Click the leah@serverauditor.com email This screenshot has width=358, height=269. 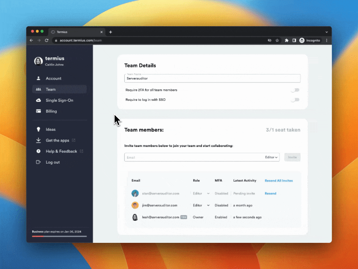[161, 217]
